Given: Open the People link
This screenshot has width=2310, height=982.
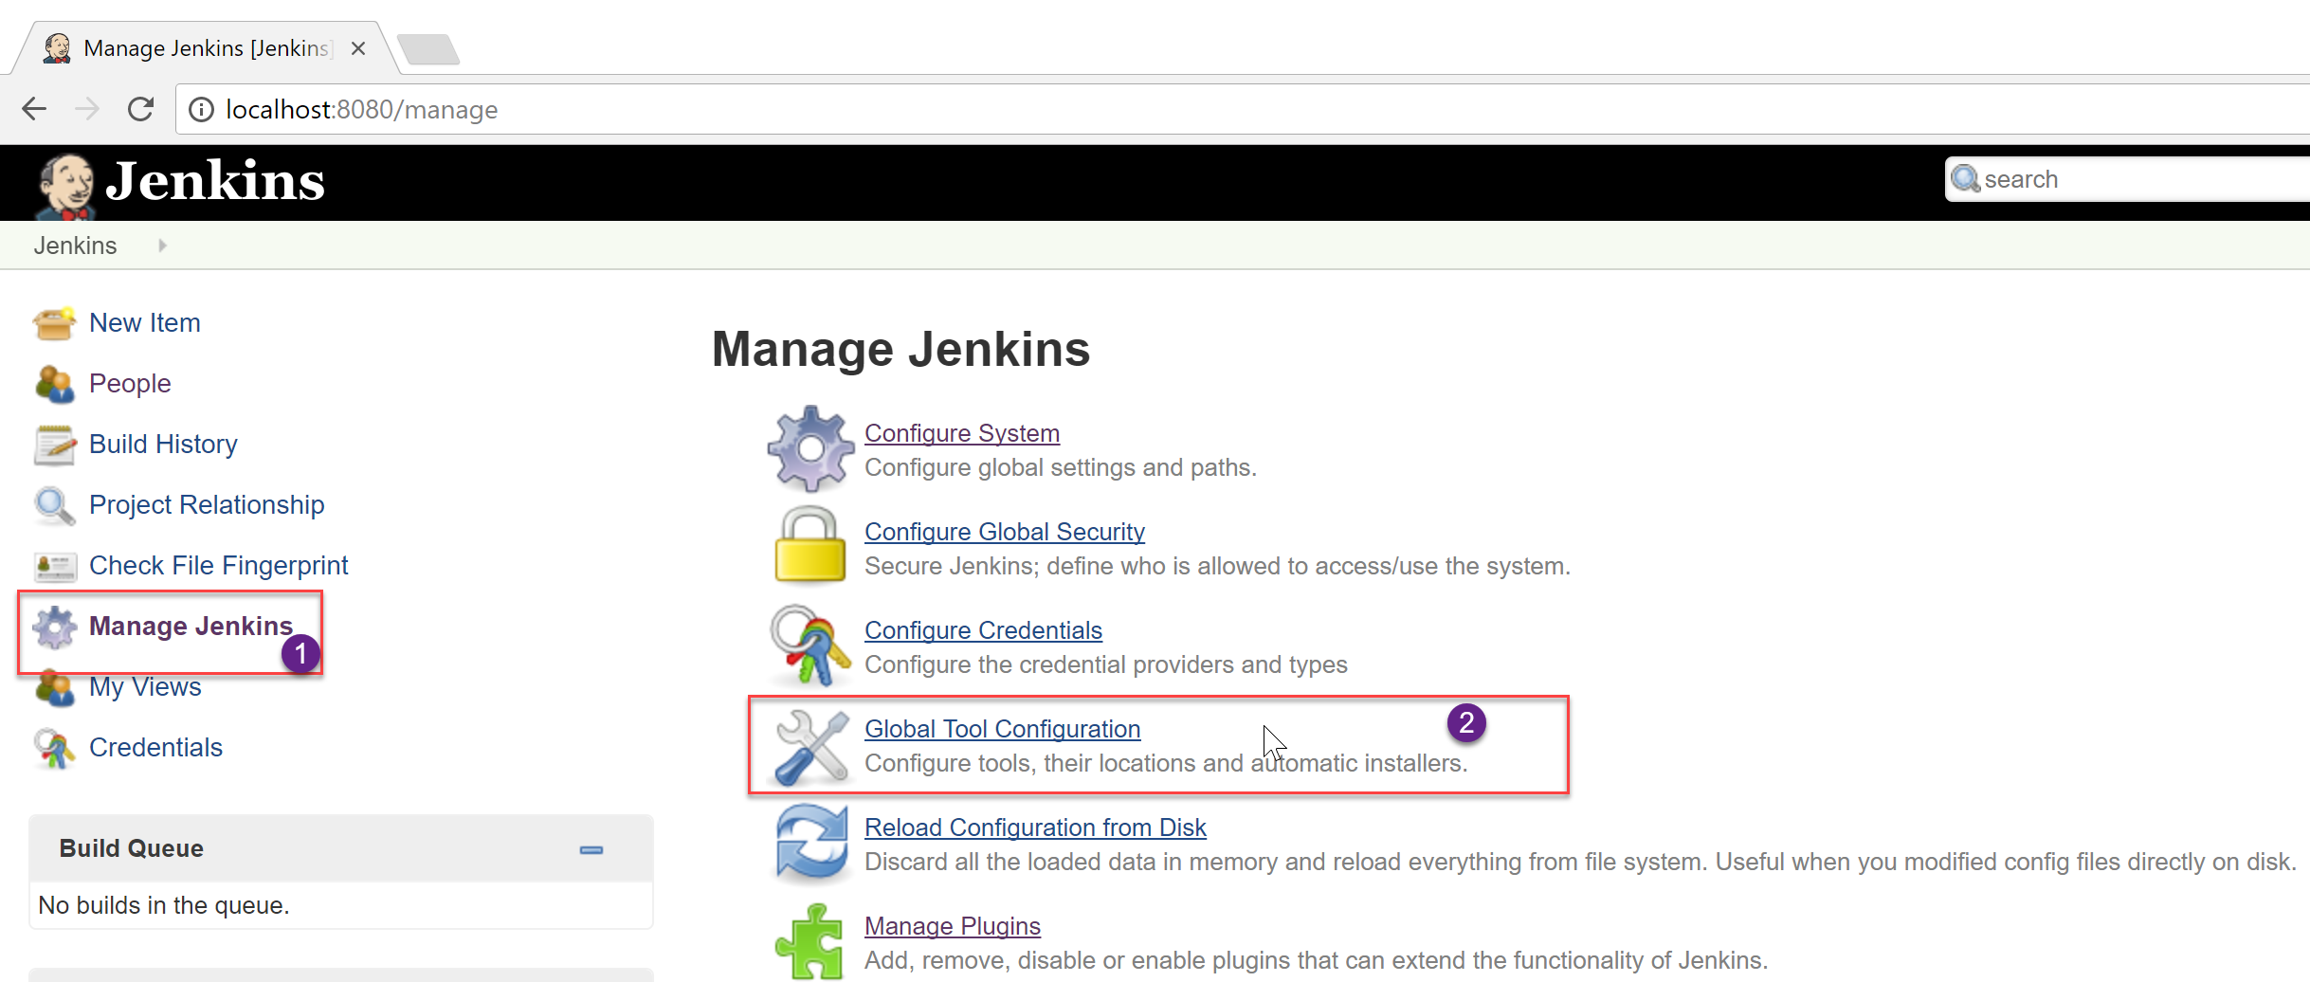Looking at the screenshot, I should [130, 384].
